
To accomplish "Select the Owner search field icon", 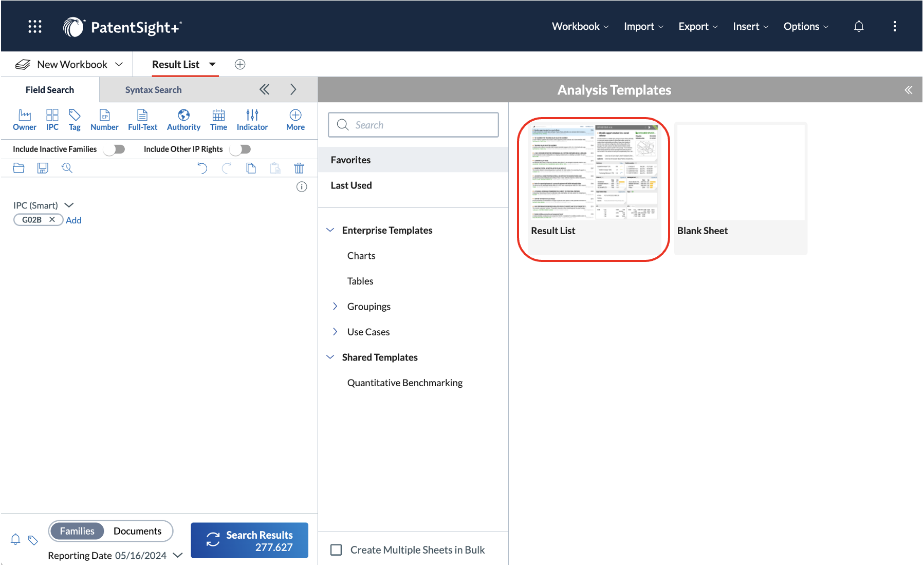I will (x=25, y=120).
